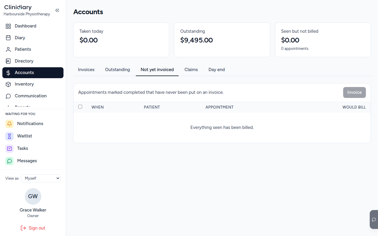Open the Patients menu label
Screen dimensions: 378x236
coord(23,49)
